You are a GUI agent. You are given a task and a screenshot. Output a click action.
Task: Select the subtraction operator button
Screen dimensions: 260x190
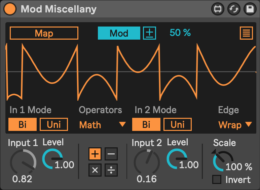(x=111, y=154)
